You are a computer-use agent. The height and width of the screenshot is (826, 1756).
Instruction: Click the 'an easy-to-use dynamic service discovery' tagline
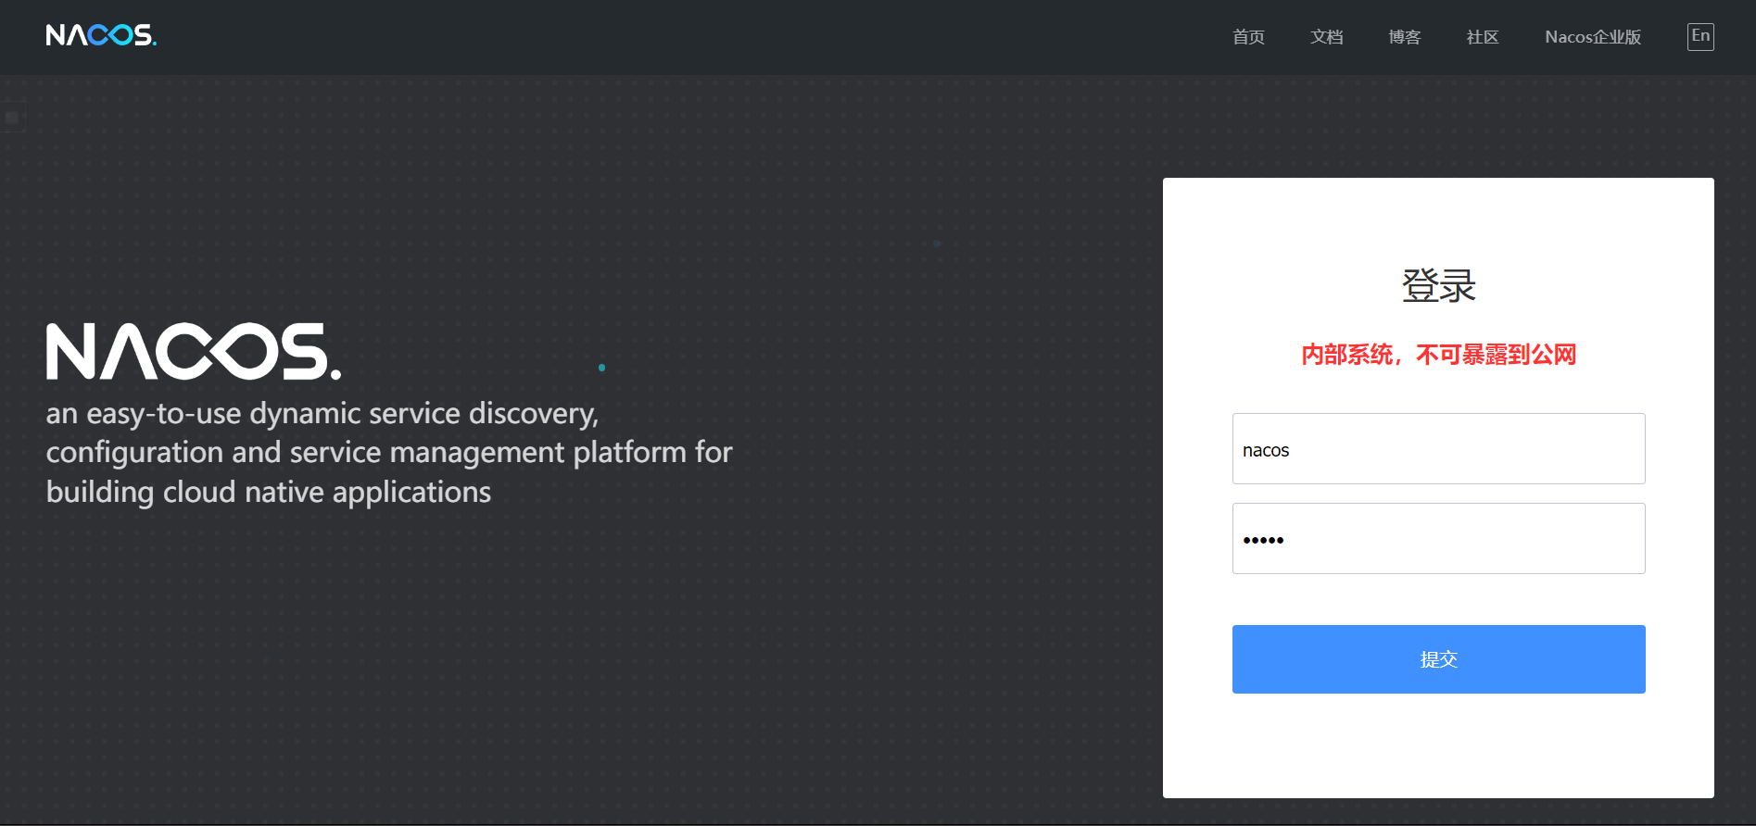tap(389, 453)
